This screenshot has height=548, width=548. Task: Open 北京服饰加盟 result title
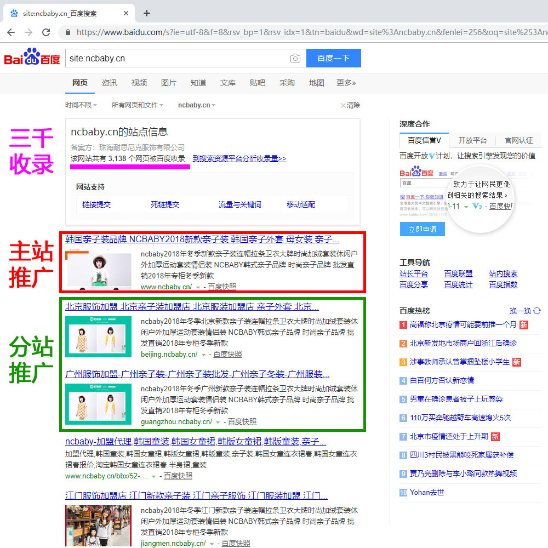click(x=192, y=306)
